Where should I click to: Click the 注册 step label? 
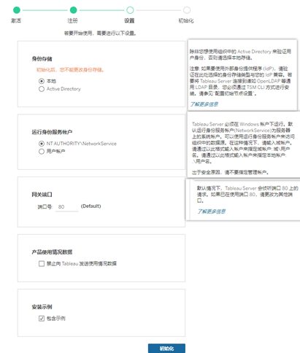pyautogui.click(x=72, y=20)
